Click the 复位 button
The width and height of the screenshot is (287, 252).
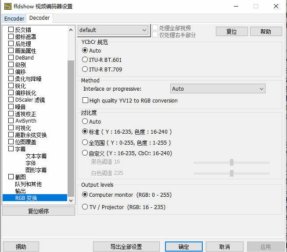[x=232, y=32]
